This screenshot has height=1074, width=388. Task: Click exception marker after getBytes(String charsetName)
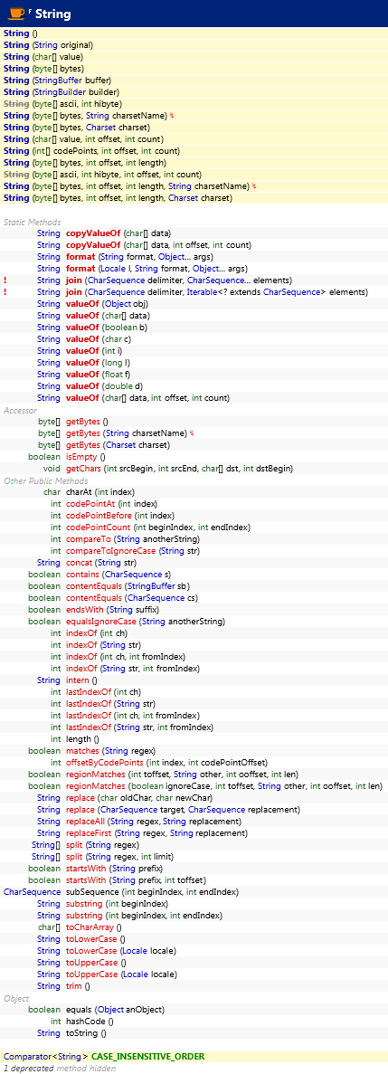pyautogui.click(x=190, y=432)
